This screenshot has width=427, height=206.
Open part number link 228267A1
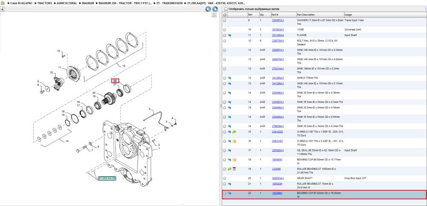pos(278,50)
